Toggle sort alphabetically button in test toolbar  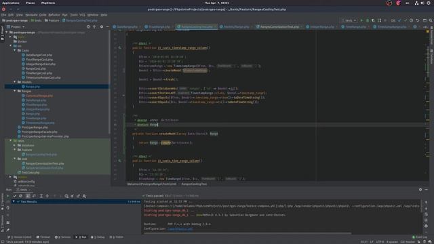pyautogui.click(x=28, y=196)
